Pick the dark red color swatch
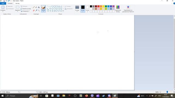Image resolution: width=175 pixels, height=98 pixels. [96, 6]
